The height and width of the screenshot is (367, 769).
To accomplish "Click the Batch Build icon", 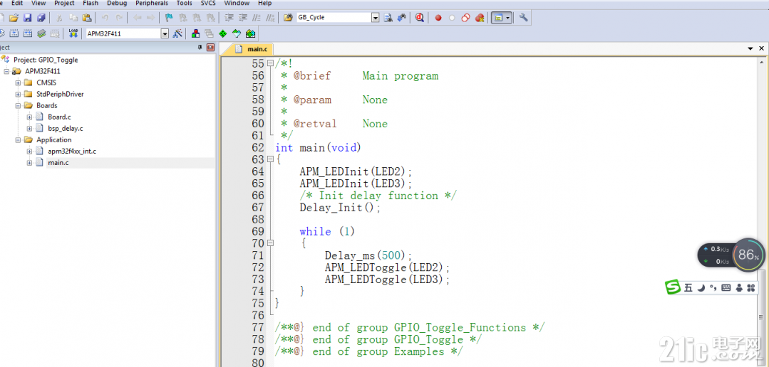I will click(41, 33).
